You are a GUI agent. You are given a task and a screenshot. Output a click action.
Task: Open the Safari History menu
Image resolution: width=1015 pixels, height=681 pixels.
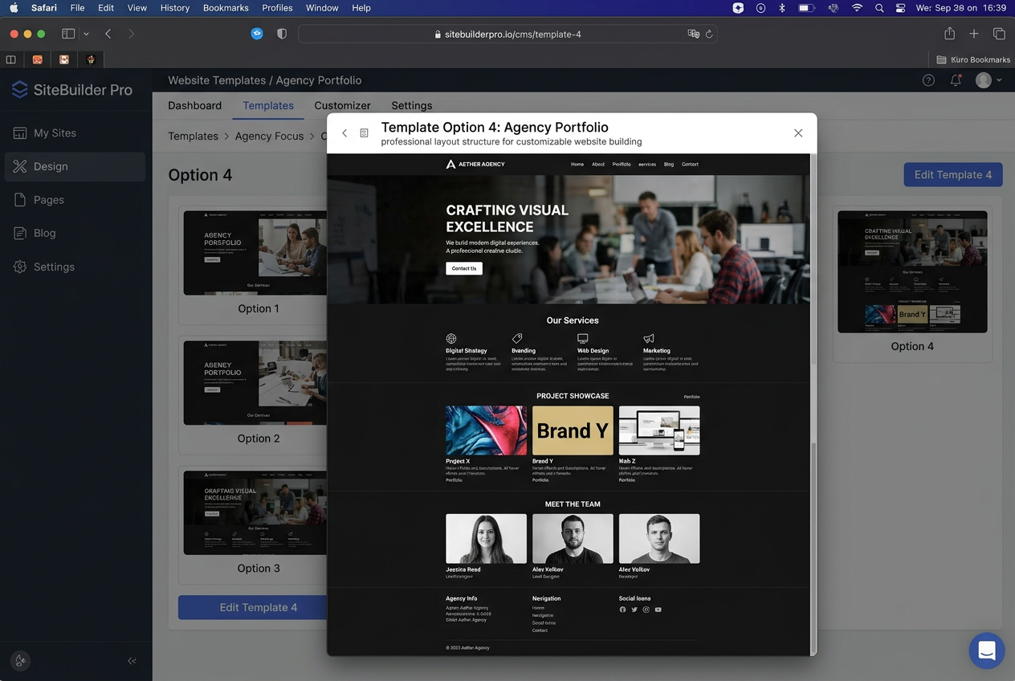(174, 7)
